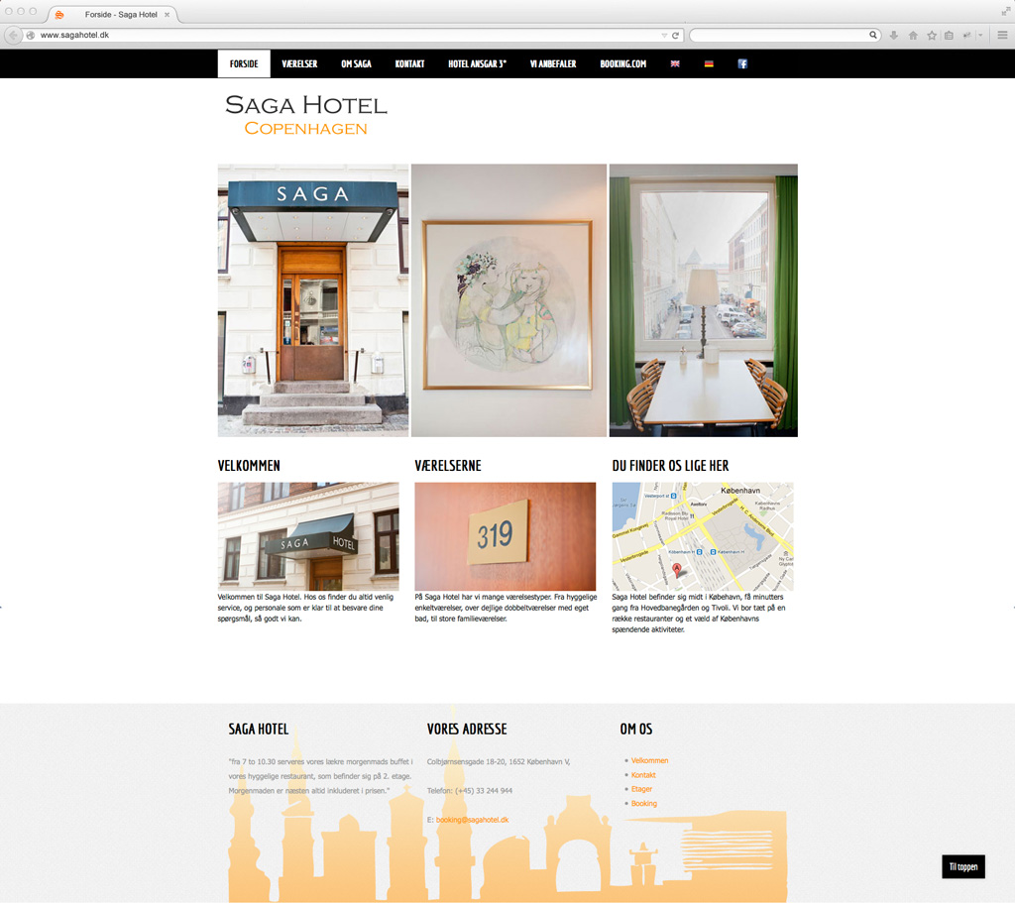Open the hotel's Facebook icon link
The height and width of the screenshot is (903, 1015).
742,63
